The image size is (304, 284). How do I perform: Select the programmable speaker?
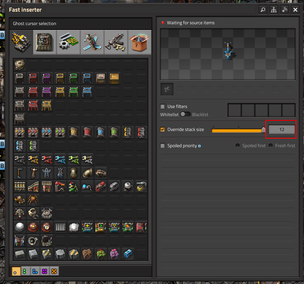[x=33, y=241]
